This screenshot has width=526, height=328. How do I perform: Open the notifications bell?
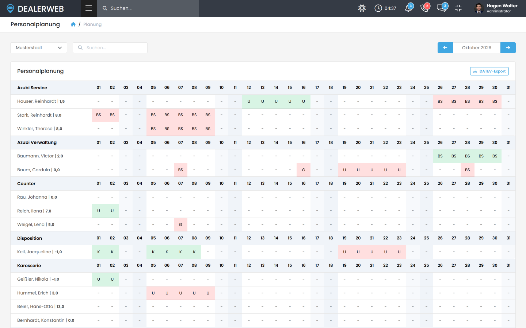pyautogui.click(x=408, y=8)
